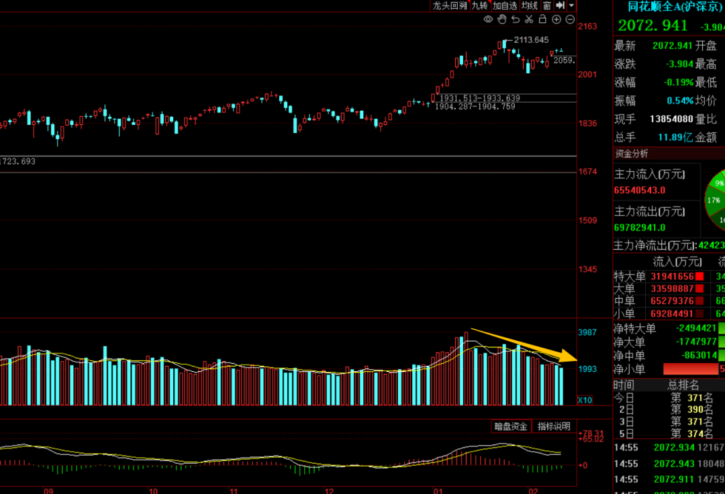
Task: Open the 指标说明 indicator description
Action: click(554, 426)
